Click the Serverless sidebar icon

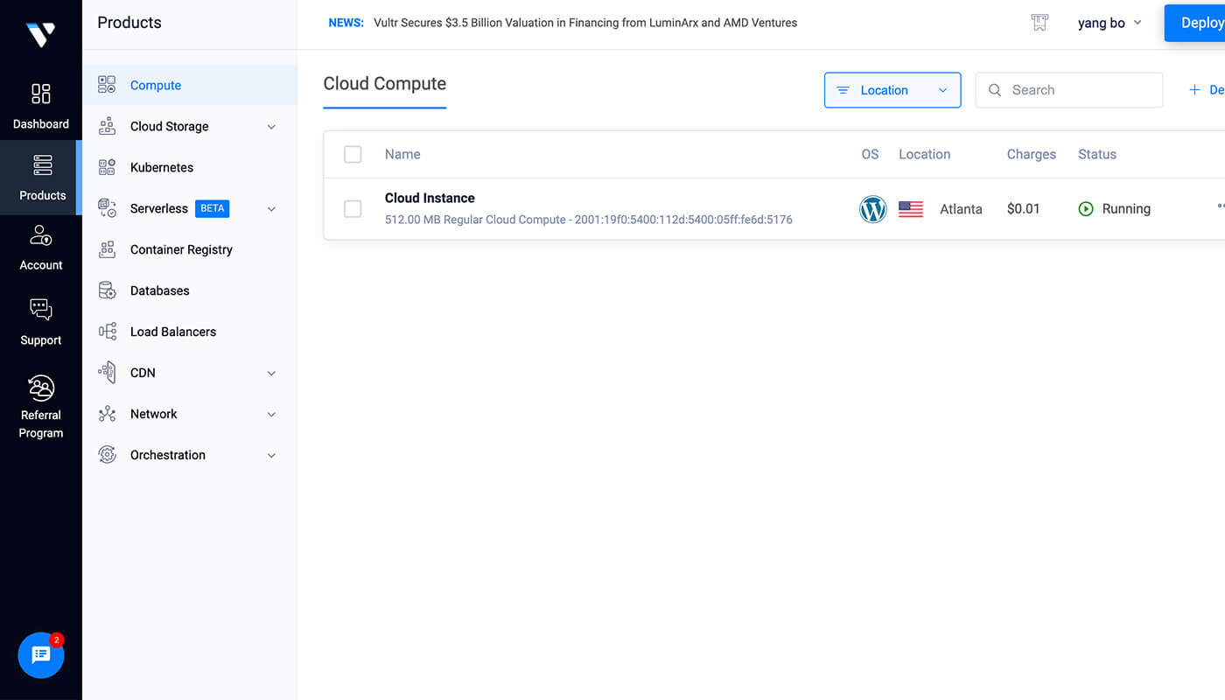[x=107, y=208]
